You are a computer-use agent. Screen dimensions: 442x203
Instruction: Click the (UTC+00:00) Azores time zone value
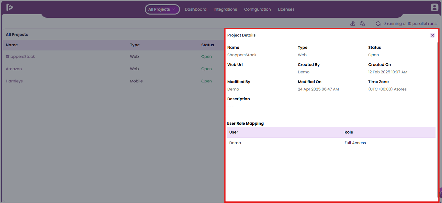387,89
